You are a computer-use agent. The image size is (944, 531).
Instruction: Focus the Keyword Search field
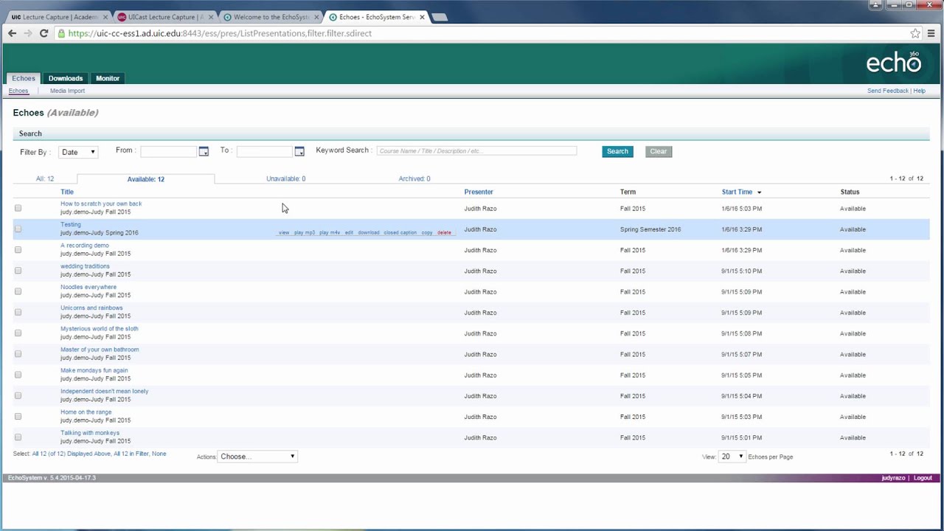coord(476,150)
